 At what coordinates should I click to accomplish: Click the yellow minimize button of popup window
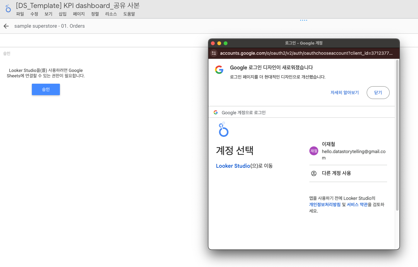click(219, 43)
